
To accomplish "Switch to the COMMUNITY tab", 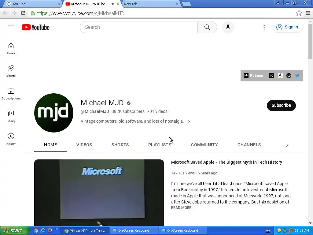I will click(x=204, y=145).
